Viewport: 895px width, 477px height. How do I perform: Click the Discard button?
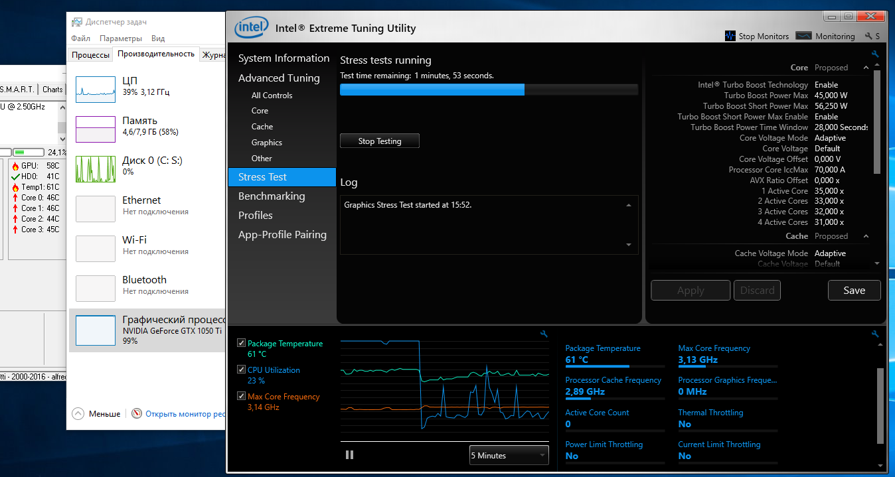(x=757, y=290)
